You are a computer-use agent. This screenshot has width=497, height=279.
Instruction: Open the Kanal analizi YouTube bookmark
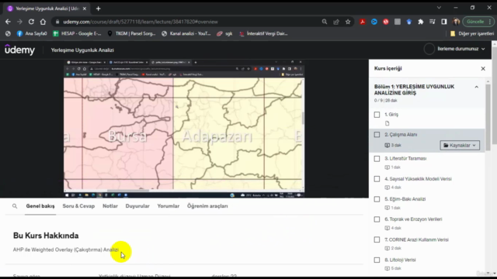(x=186, y=33)
